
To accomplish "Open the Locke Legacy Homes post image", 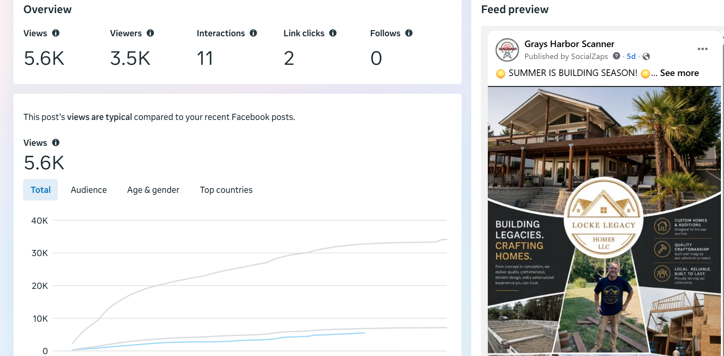I will pyautogui.click(x=604, y=220).
